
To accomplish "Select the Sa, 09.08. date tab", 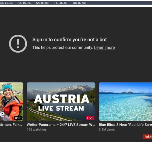I will tap(43, 3).
